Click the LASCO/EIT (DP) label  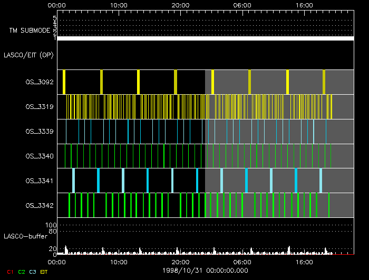[30, 55]
